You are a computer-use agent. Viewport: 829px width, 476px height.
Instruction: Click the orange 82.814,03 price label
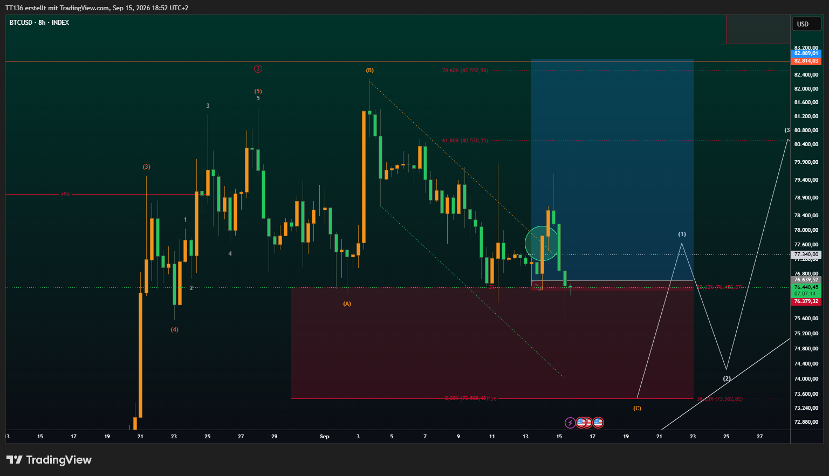pos(806,61)
